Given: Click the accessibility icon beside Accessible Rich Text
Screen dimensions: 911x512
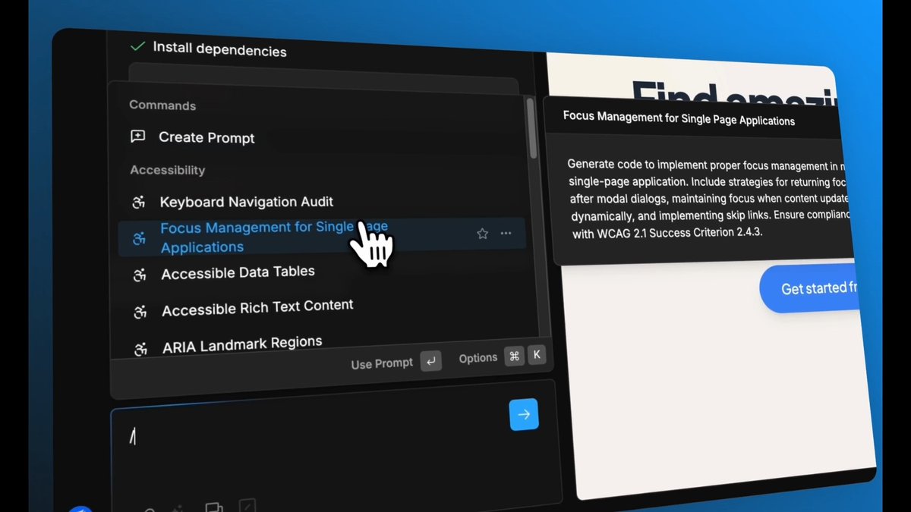Looking at the screenshot, I should 140,312.
